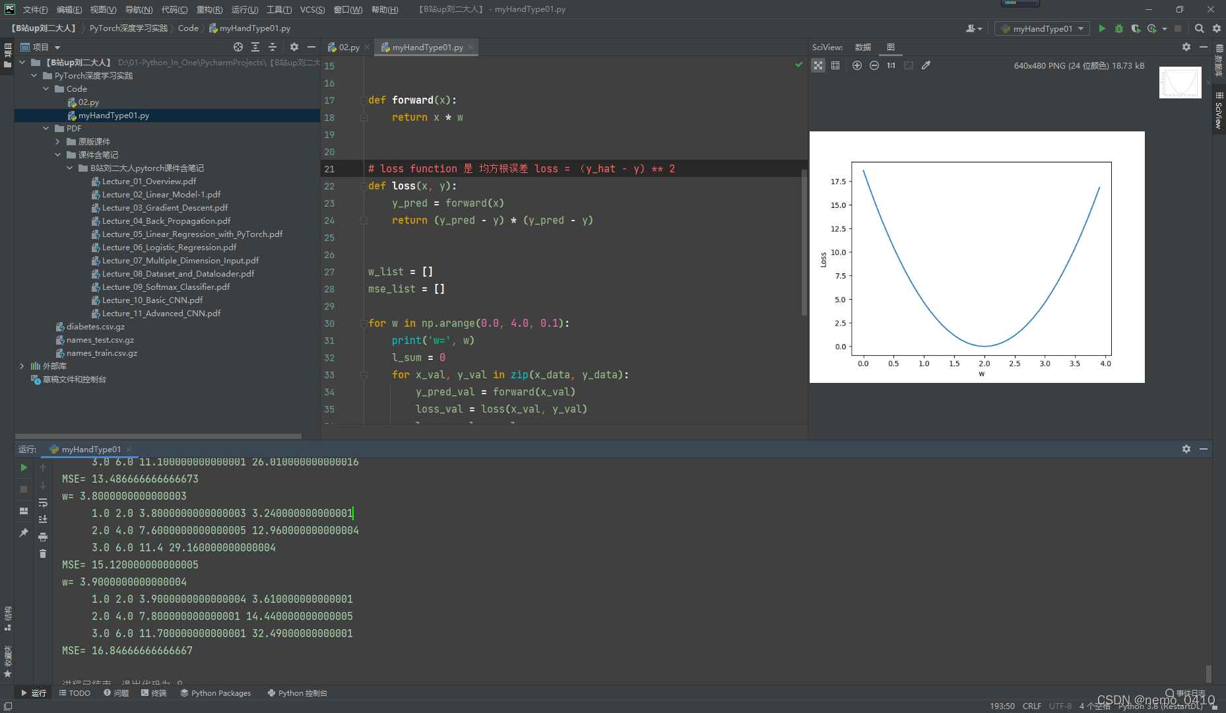1226x713 pixels.
Task: Open project panel options gear
Action: coord(294,47)
